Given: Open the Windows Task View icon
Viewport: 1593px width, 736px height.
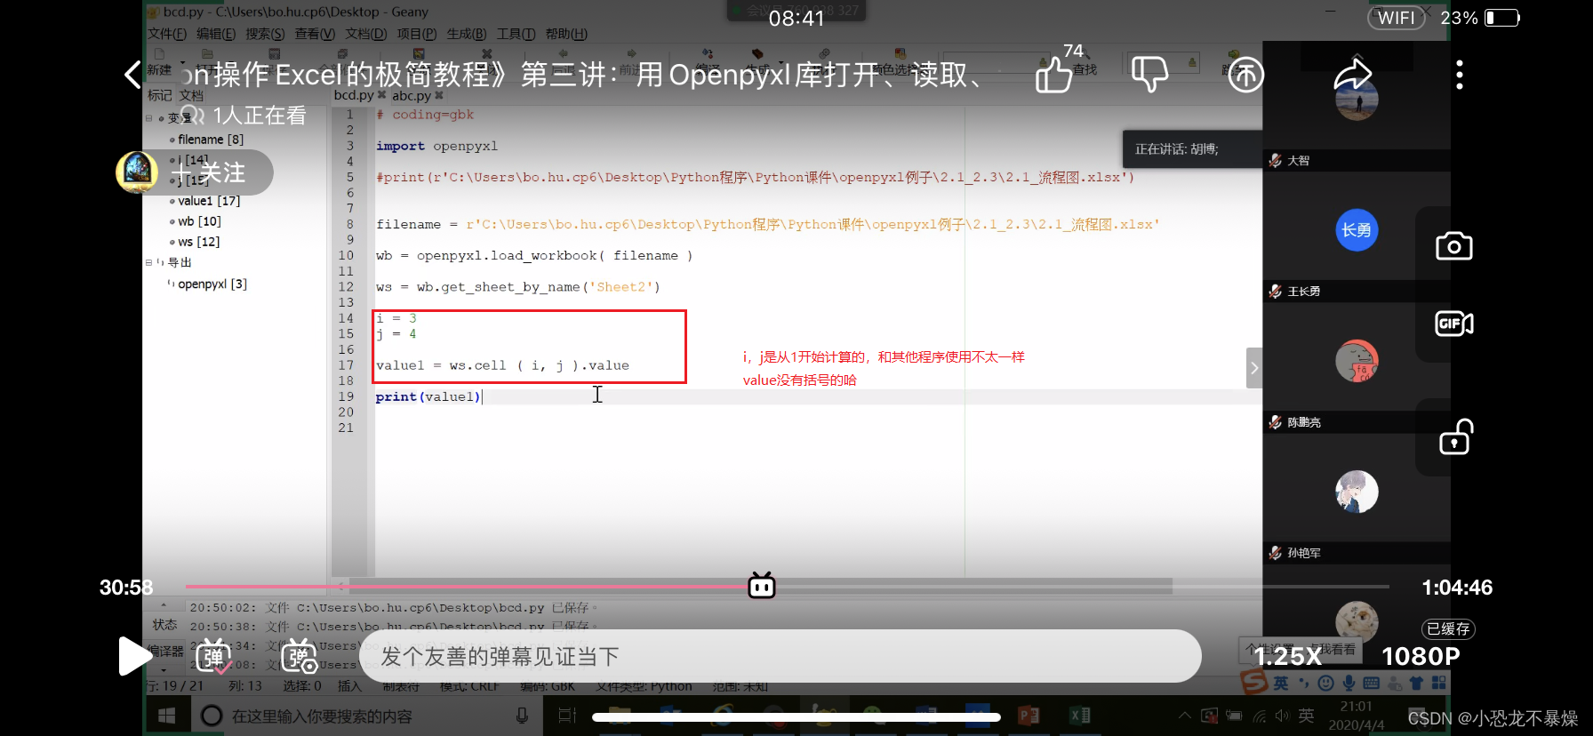Looking at the screenshot, I should pyautogui.click(x=567, y=716).
